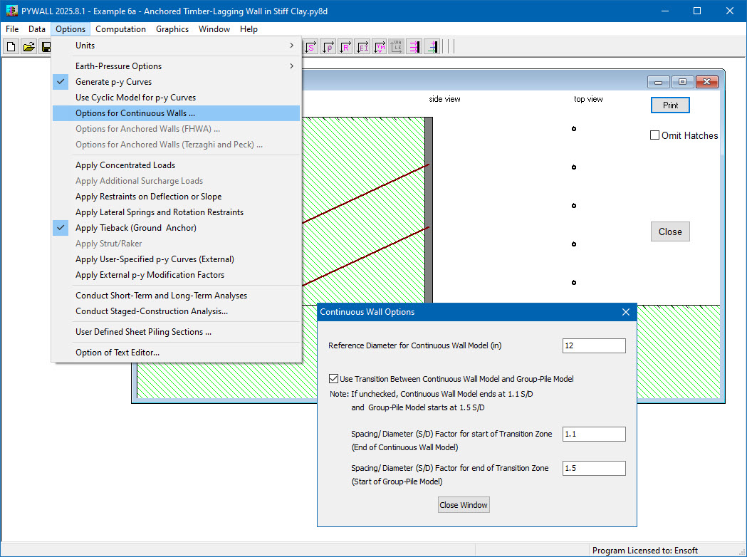Click the last wall-loading toolbar icon
This screenshot has height=557, width=747.
pos(432,47)
